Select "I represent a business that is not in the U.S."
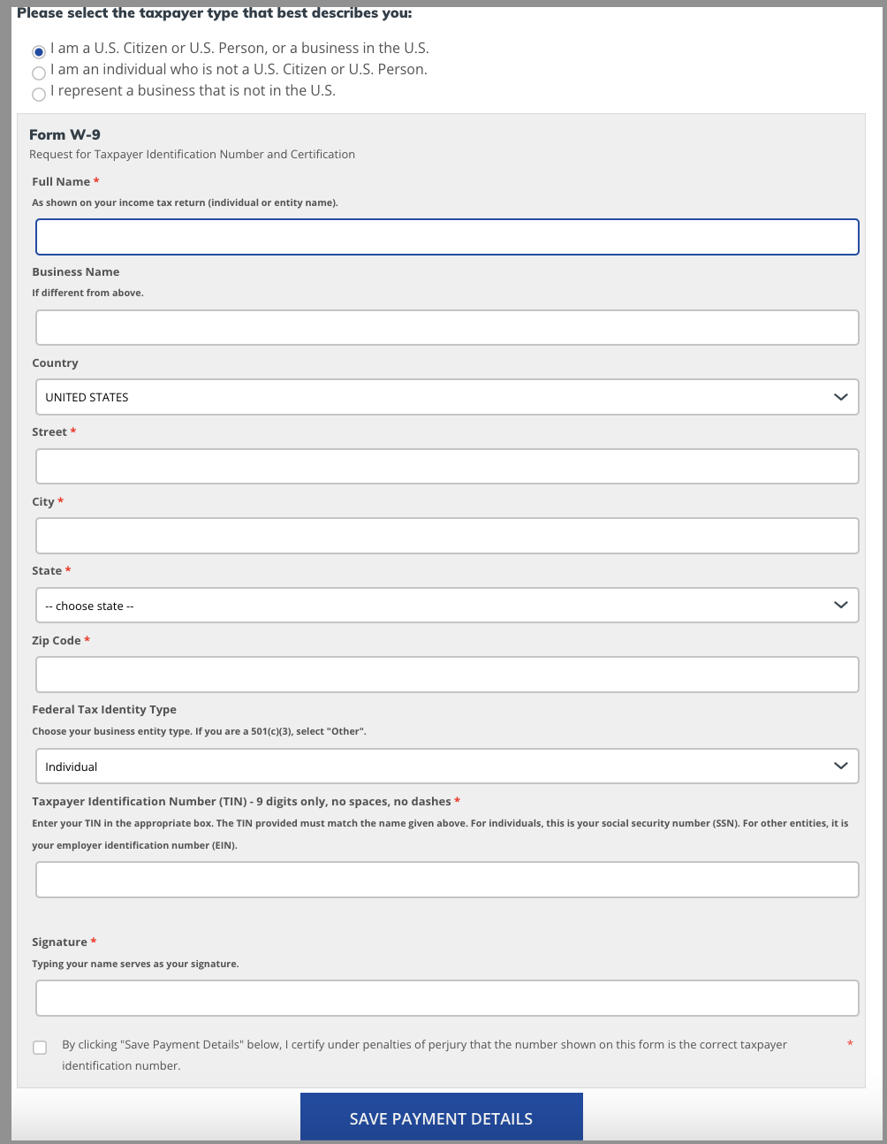887x1144 pixels. [38, 94]
